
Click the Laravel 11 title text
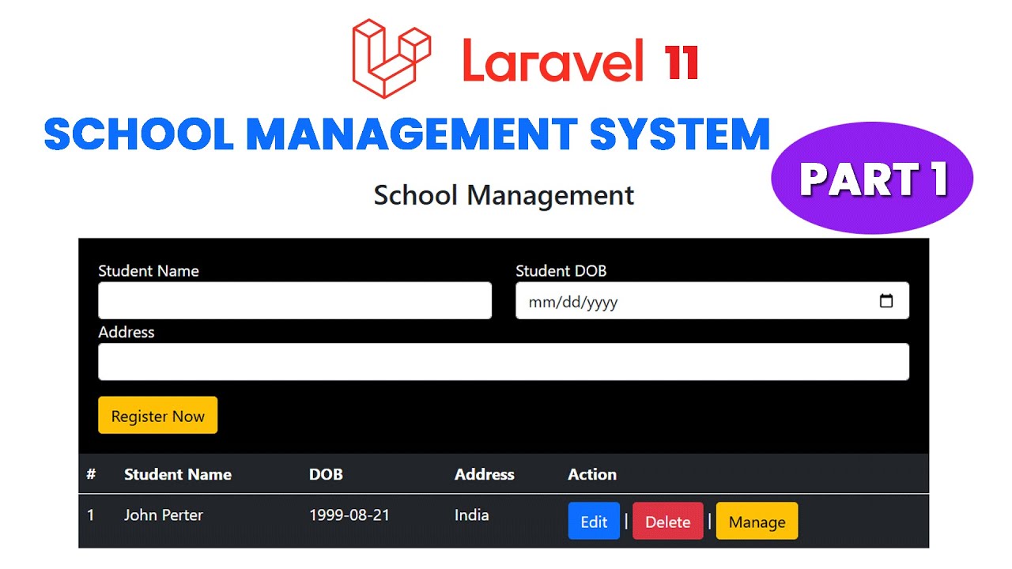(x=580, y=62)
